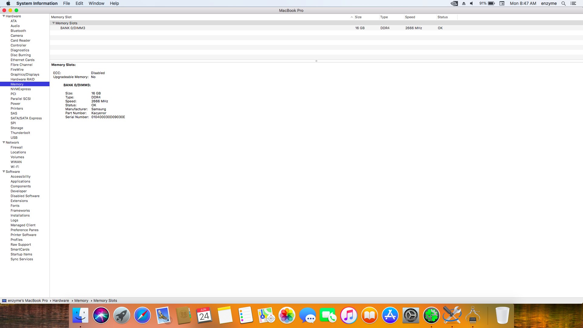Image resolution: width=583 pixels, height=328 pixels.
Task: Sort by the Memory Slot column header
Action: click(61, 17)
